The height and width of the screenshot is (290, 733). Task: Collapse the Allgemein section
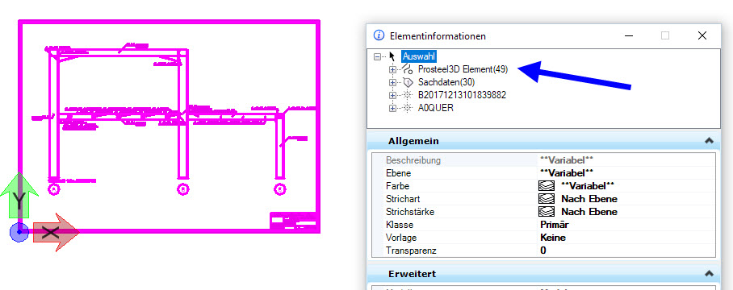click(x=709, y=141)
